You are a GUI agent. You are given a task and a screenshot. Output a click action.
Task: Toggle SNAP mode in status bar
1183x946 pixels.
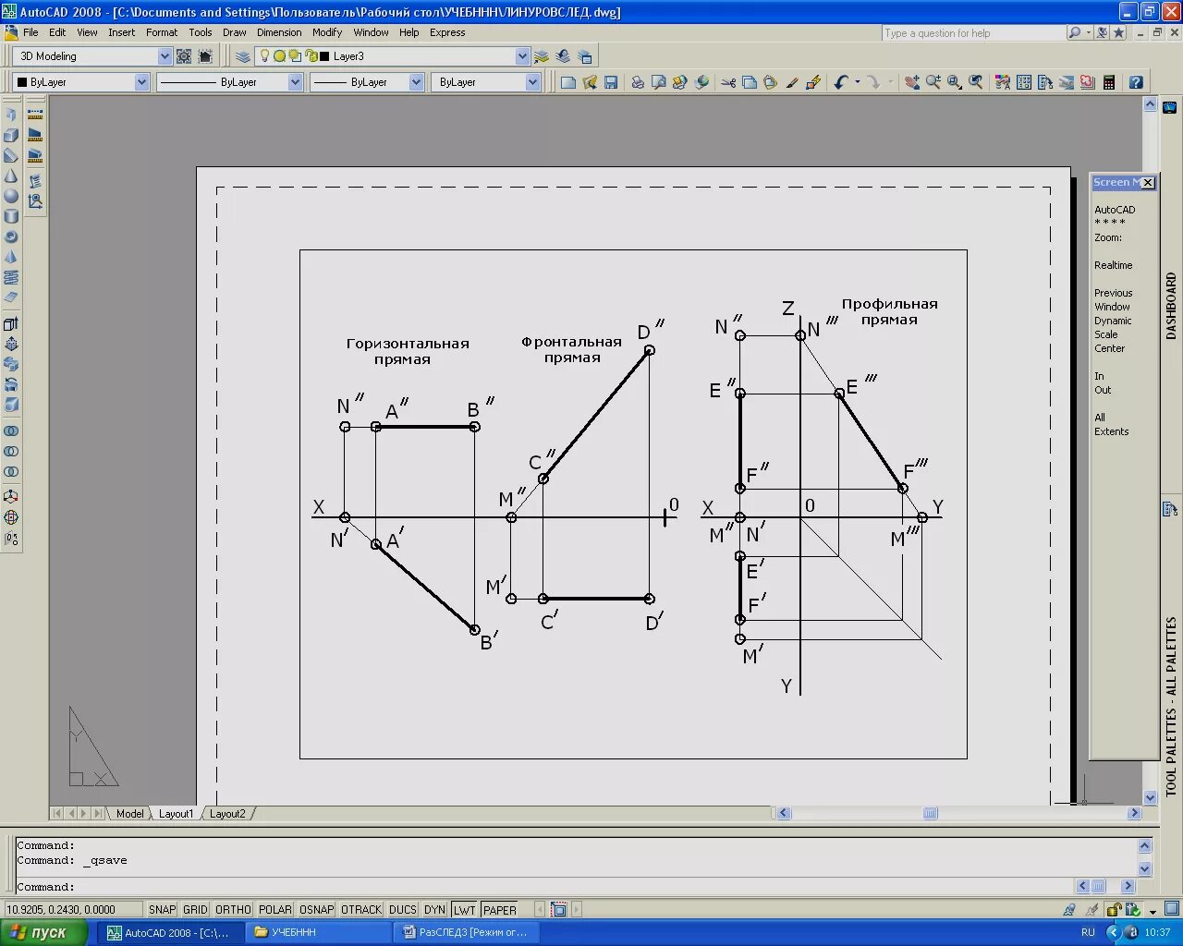click(162, 910)
